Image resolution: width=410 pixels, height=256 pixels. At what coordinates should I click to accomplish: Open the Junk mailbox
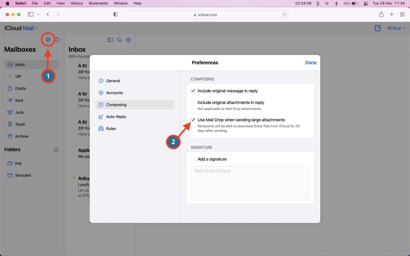32,112
